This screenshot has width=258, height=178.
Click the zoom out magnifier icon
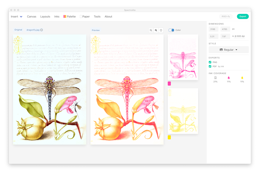pos(151,30)
